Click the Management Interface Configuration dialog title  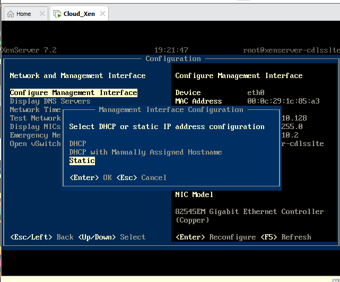[x=171, y=109]
